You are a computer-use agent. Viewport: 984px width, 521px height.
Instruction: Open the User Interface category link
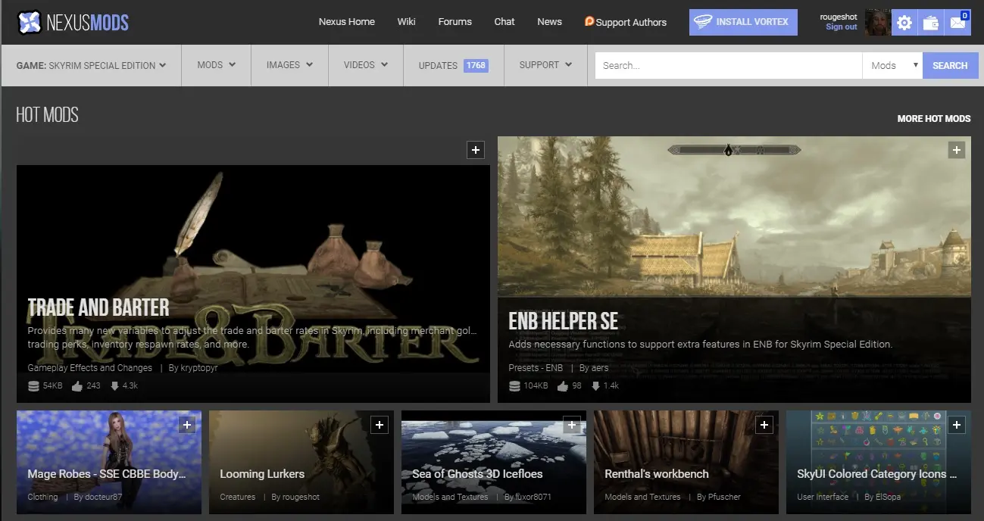823,498
